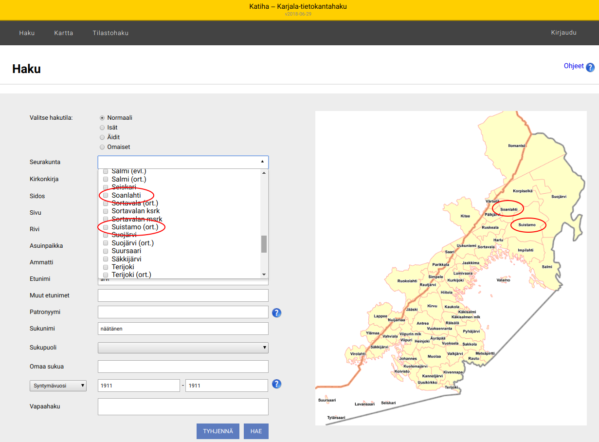Open the Sukupuoli dropdown
The height and width of the screenshot is (442, 599).
coord(183,348)
